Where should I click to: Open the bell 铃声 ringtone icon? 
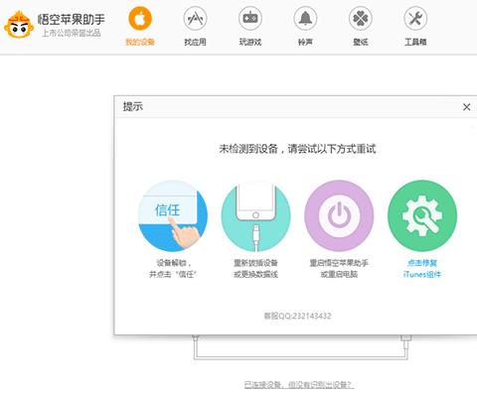[x=305, y=19]
